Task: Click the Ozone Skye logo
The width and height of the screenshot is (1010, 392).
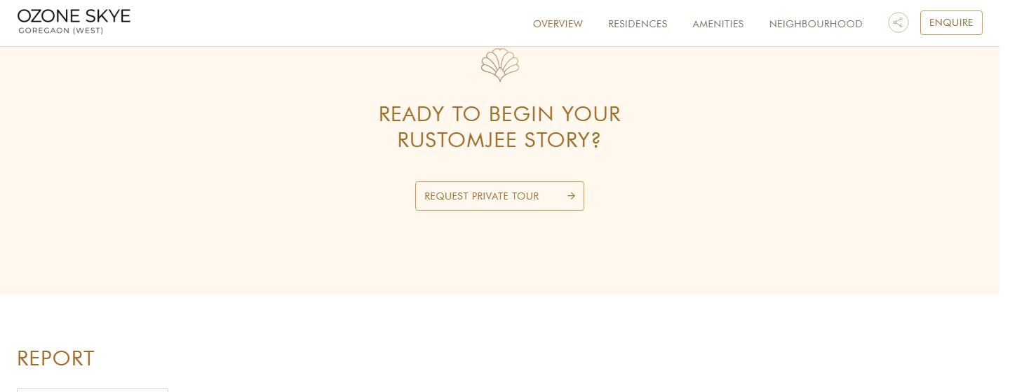Action: (x=74, y=22)
